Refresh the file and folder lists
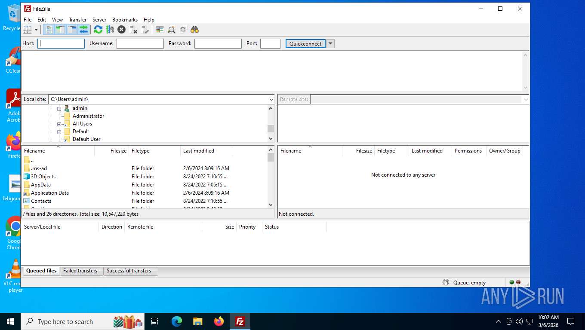 [x=98, y=30]
